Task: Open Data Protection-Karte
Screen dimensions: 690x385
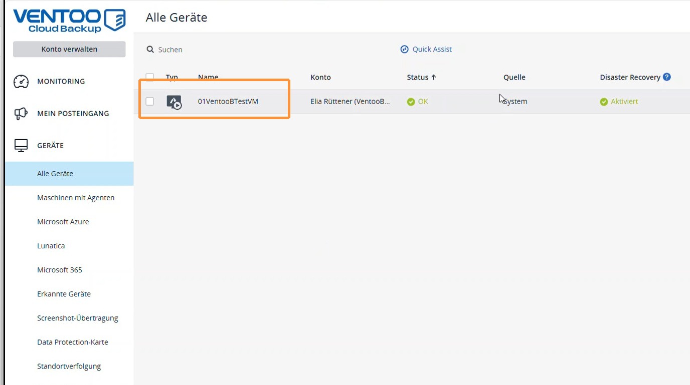Action: 73,342
